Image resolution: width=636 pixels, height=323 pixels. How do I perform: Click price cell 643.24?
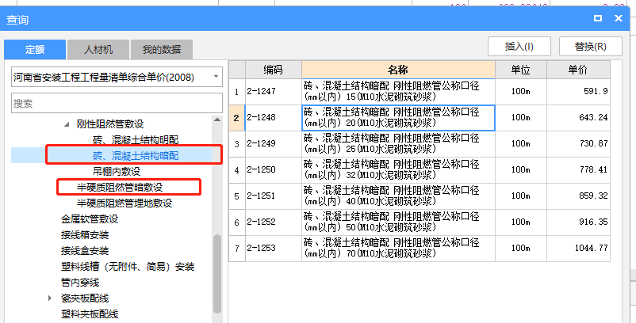[x=578, y=118]
